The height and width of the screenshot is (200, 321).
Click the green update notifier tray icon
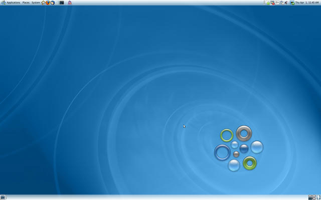[x=268, y=2]
